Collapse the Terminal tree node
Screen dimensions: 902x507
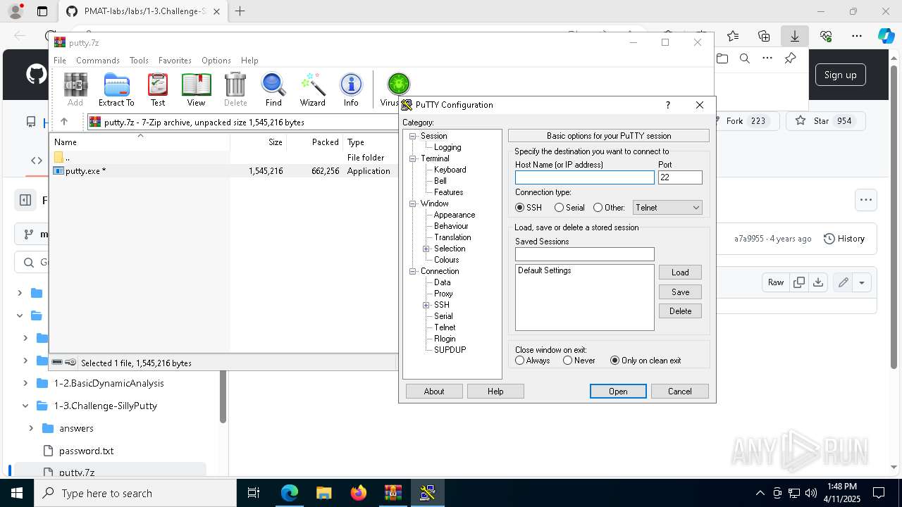[413, 158]
